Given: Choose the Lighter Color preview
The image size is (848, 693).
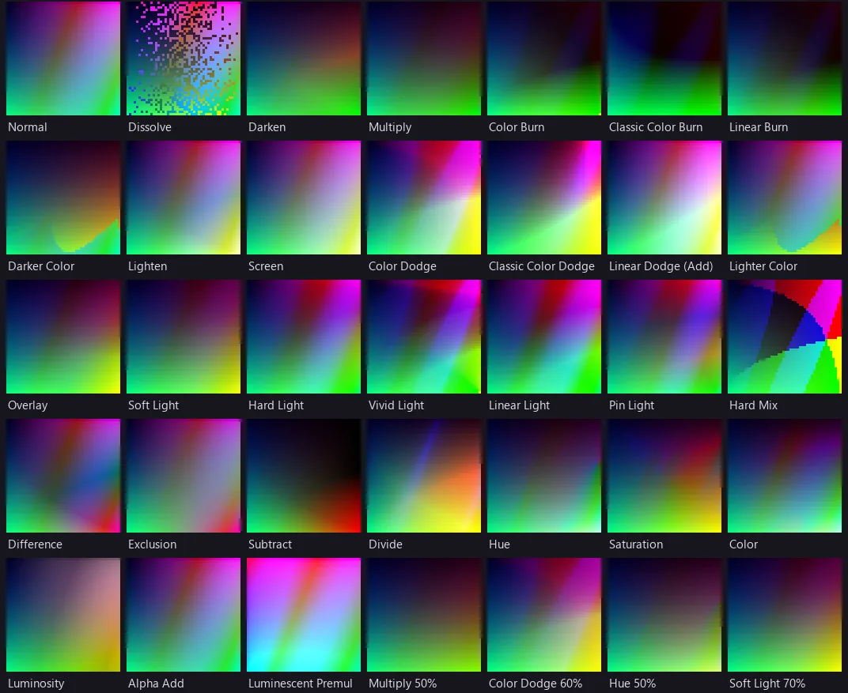Looking at the screenshot, I should coord(785,198).
